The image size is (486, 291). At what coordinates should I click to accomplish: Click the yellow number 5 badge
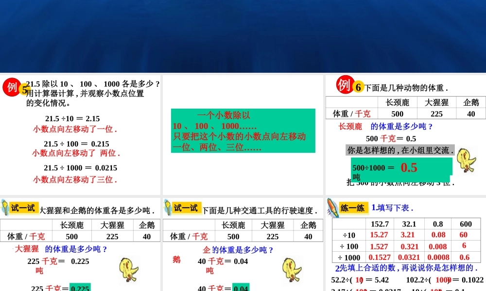coord(25,90)
